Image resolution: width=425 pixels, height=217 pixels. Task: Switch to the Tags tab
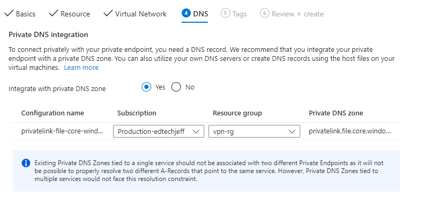point(239,14)
